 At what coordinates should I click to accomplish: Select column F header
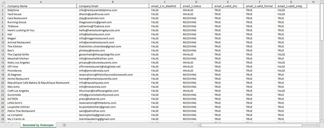(259, 2)
